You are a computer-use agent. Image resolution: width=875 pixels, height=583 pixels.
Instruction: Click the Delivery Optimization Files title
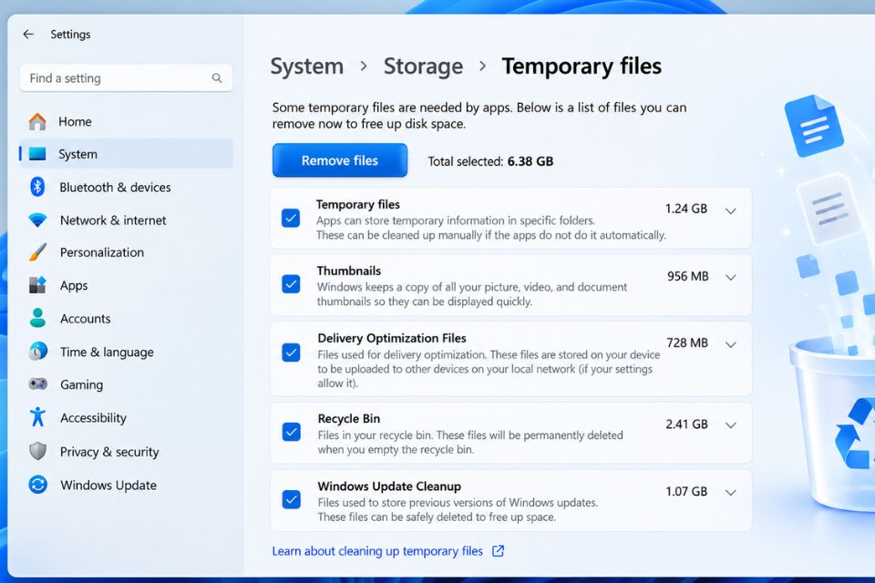click(x=392, y=338)
